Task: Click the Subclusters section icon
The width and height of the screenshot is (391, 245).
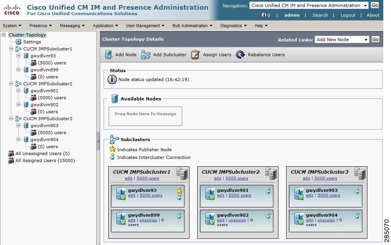Action: click(x=114, y=140)
